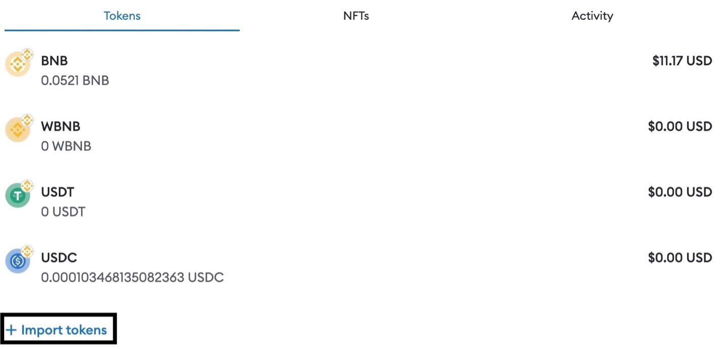Select the Tokens tab
Screen dimensions: 725x349
click(122, 16)
